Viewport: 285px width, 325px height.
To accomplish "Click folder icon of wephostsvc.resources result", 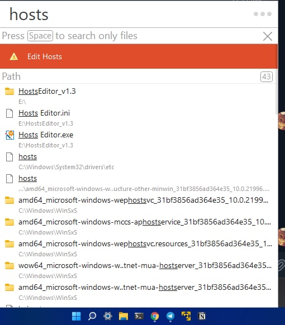I will point(9,243).
